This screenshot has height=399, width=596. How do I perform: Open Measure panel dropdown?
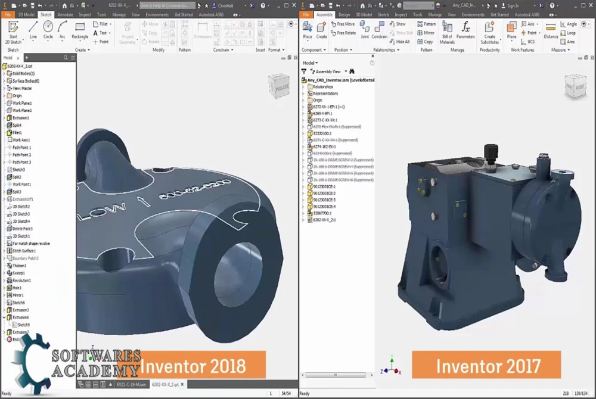coord(560,50)
